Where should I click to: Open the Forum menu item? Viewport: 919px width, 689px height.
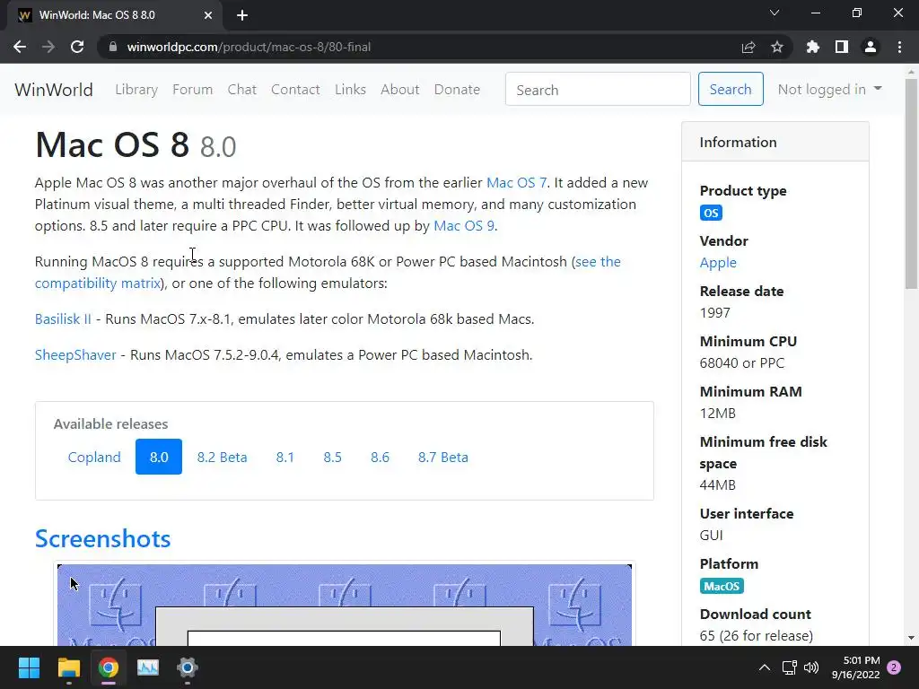tap(192, 90)
